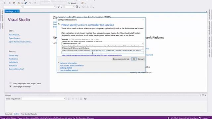212x119 pixels.
Task: Click Open from Source Control link
Action: coord(20,42)
